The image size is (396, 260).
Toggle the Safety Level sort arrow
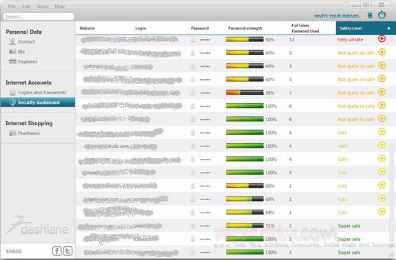[389, 28]
